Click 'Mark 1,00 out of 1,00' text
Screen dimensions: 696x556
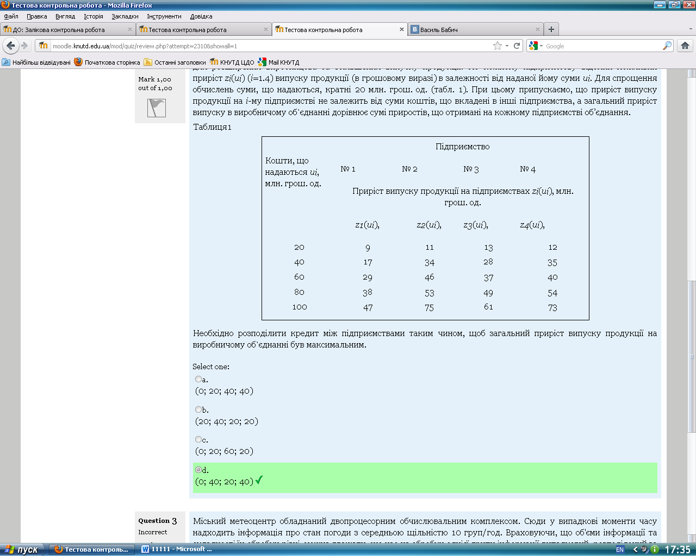pos(155,84)
